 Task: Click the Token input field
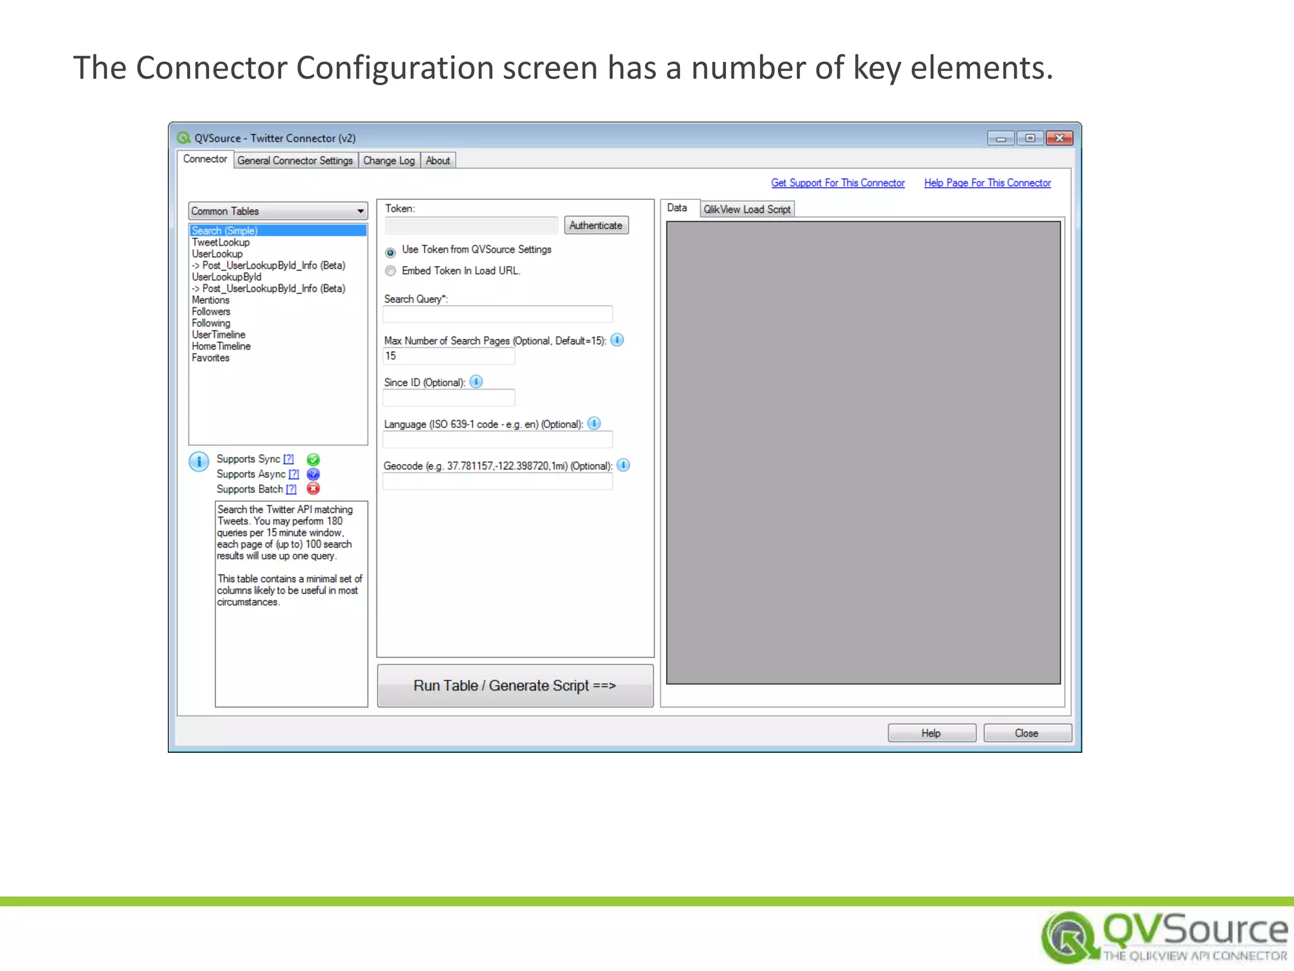(471, 225)
